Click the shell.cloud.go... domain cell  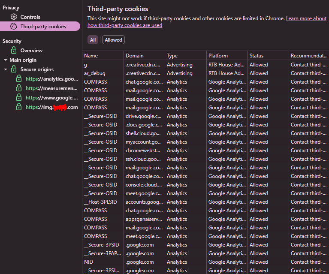click(x=145, y=133)
